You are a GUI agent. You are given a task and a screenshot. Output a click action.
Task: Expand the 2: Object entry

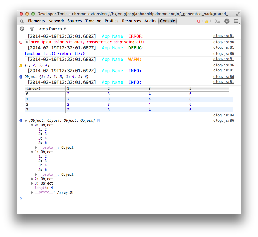coord(32,179)
